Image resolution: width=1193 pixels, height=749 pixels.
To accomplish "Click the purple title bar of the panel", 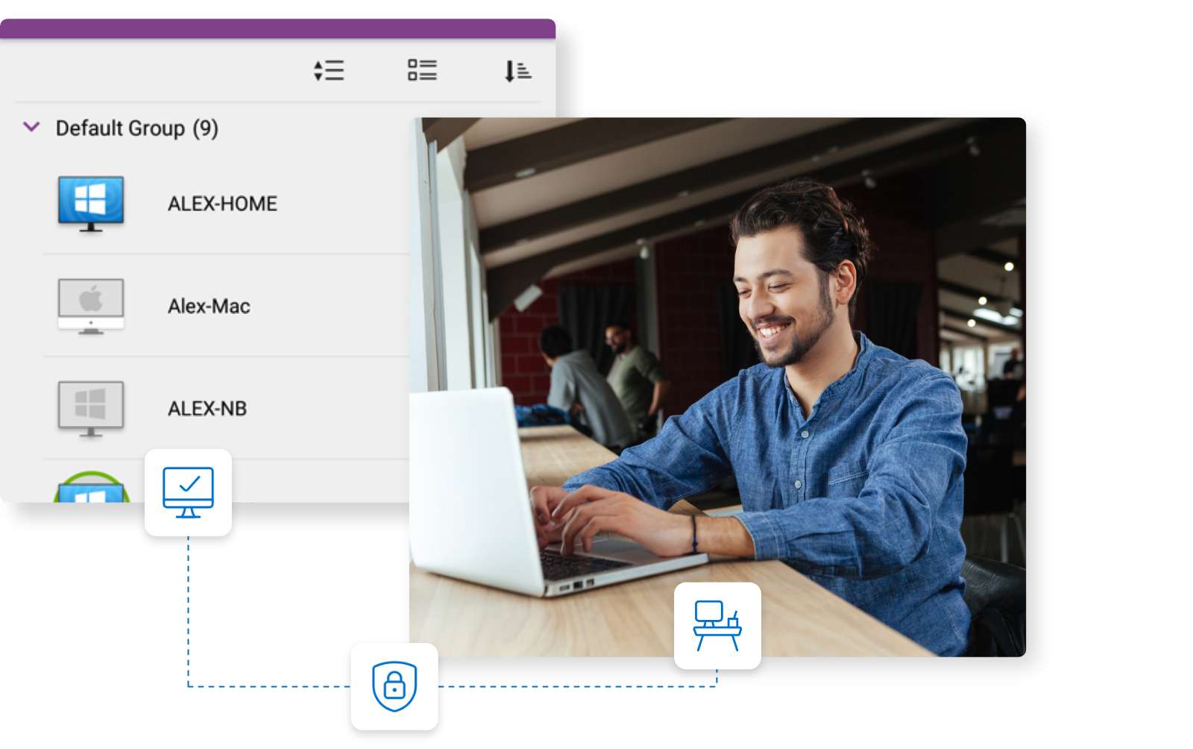I will tap(277, 28).
